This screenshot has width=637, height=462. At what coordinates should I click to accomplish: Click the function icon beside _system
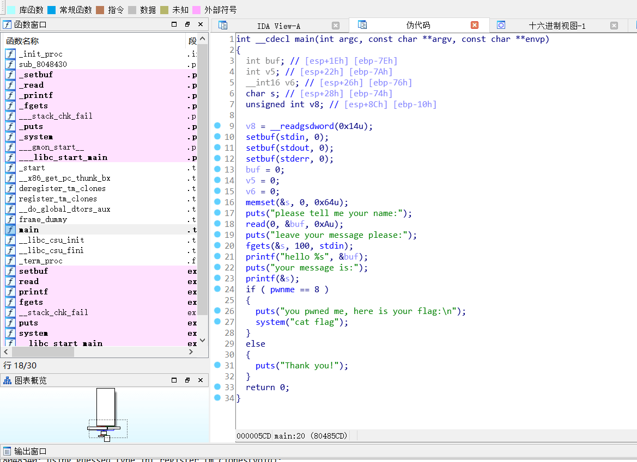(x=10, y=137)
